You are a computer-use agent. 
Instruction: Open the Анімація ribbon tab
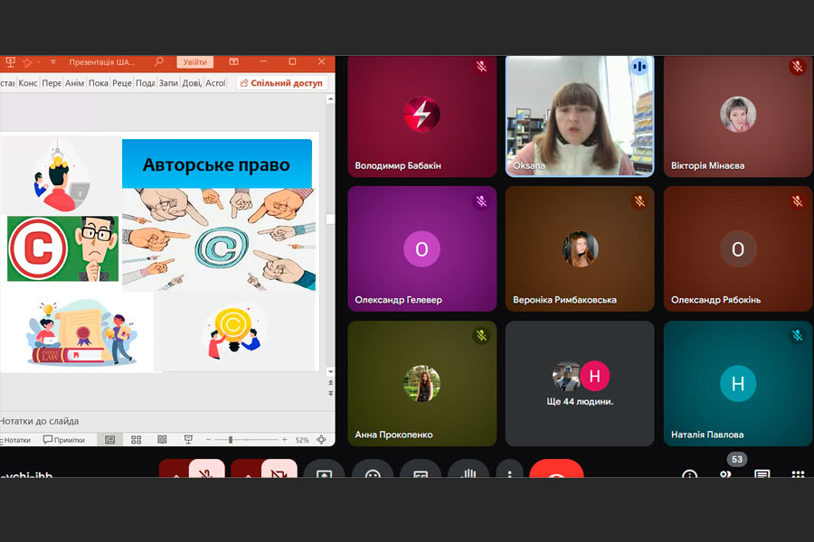pos(74,83)
